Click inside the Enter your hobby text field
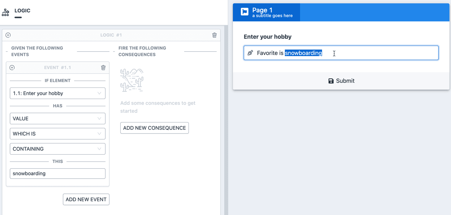 [x=341, y=53]
